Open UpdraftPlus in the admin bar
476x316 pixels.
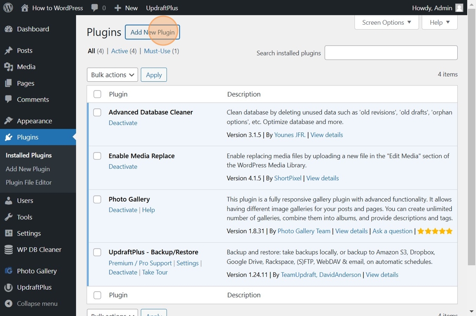click(162, 8)
